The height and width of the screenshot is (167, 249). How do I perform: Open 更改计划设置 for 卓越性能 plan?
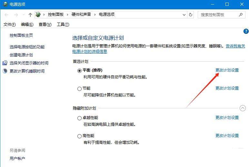227,118
